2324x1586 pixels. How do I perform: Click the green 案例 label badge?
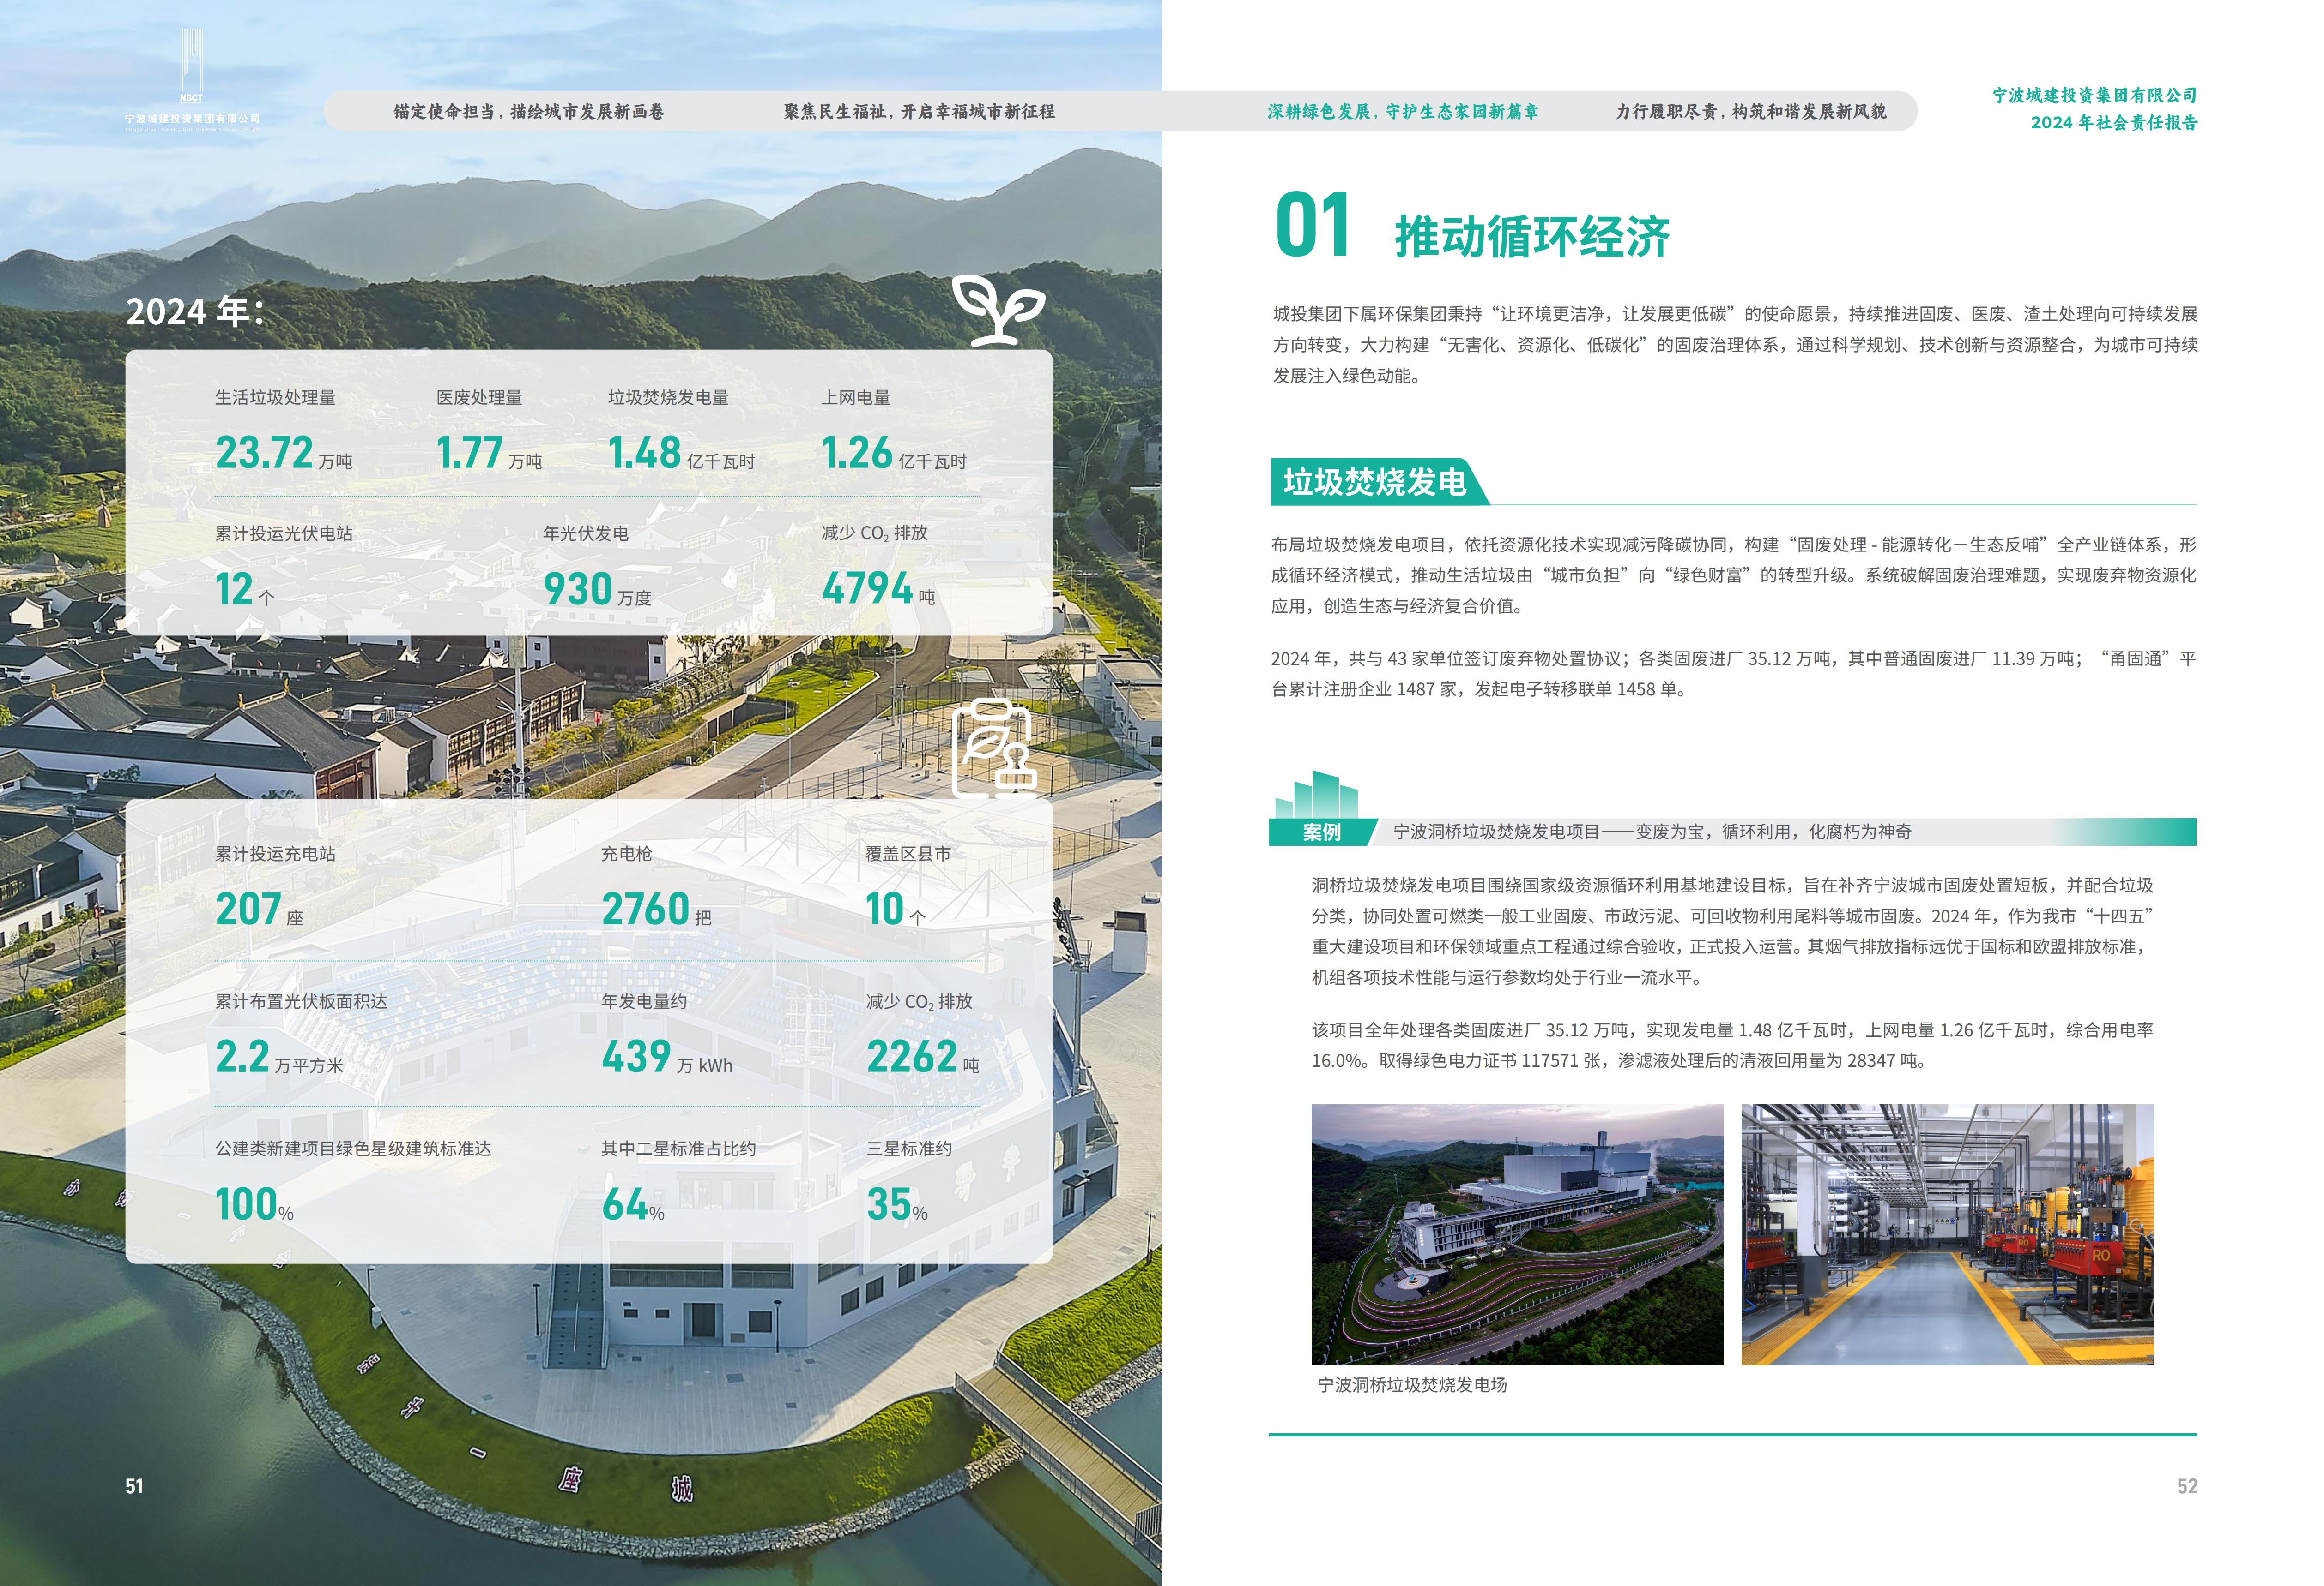click(x=1321, y=832)
